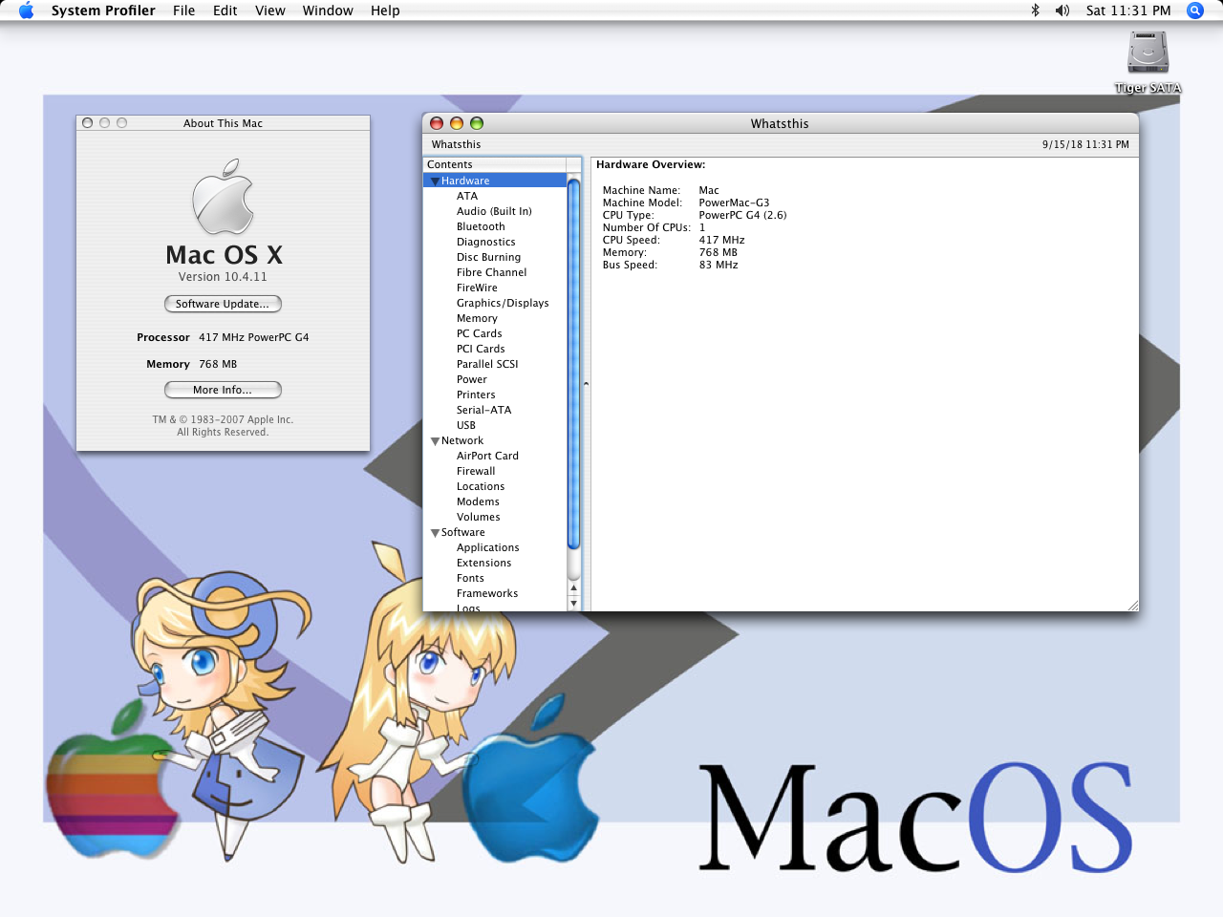
Task: Collapse the Software category triangle
Action: 435,533
